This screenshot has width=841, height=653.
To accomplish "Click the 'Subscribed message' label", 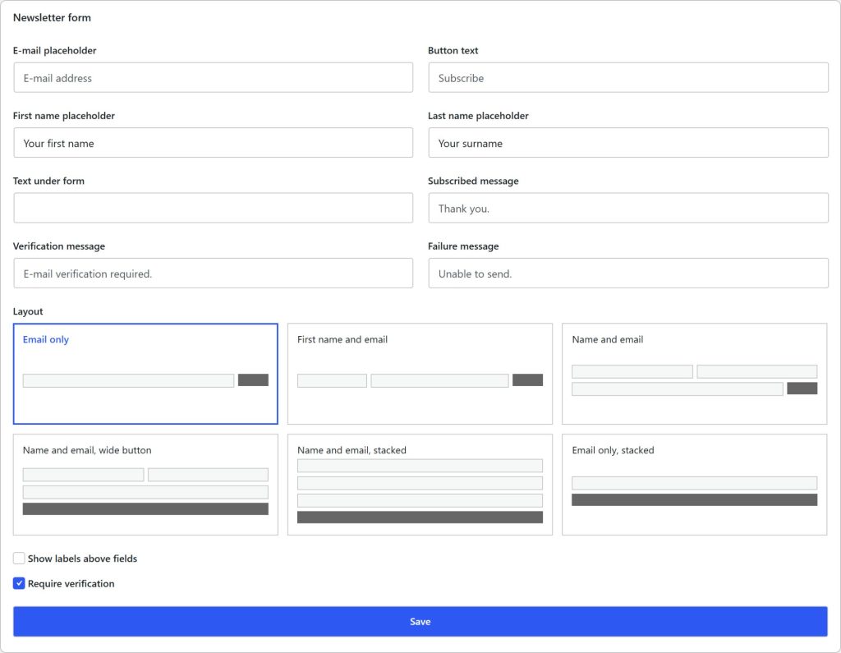I will point(473,181).
